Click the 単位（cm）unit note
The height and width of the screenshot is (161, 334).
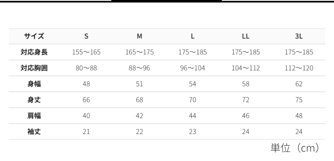point(295,148)
